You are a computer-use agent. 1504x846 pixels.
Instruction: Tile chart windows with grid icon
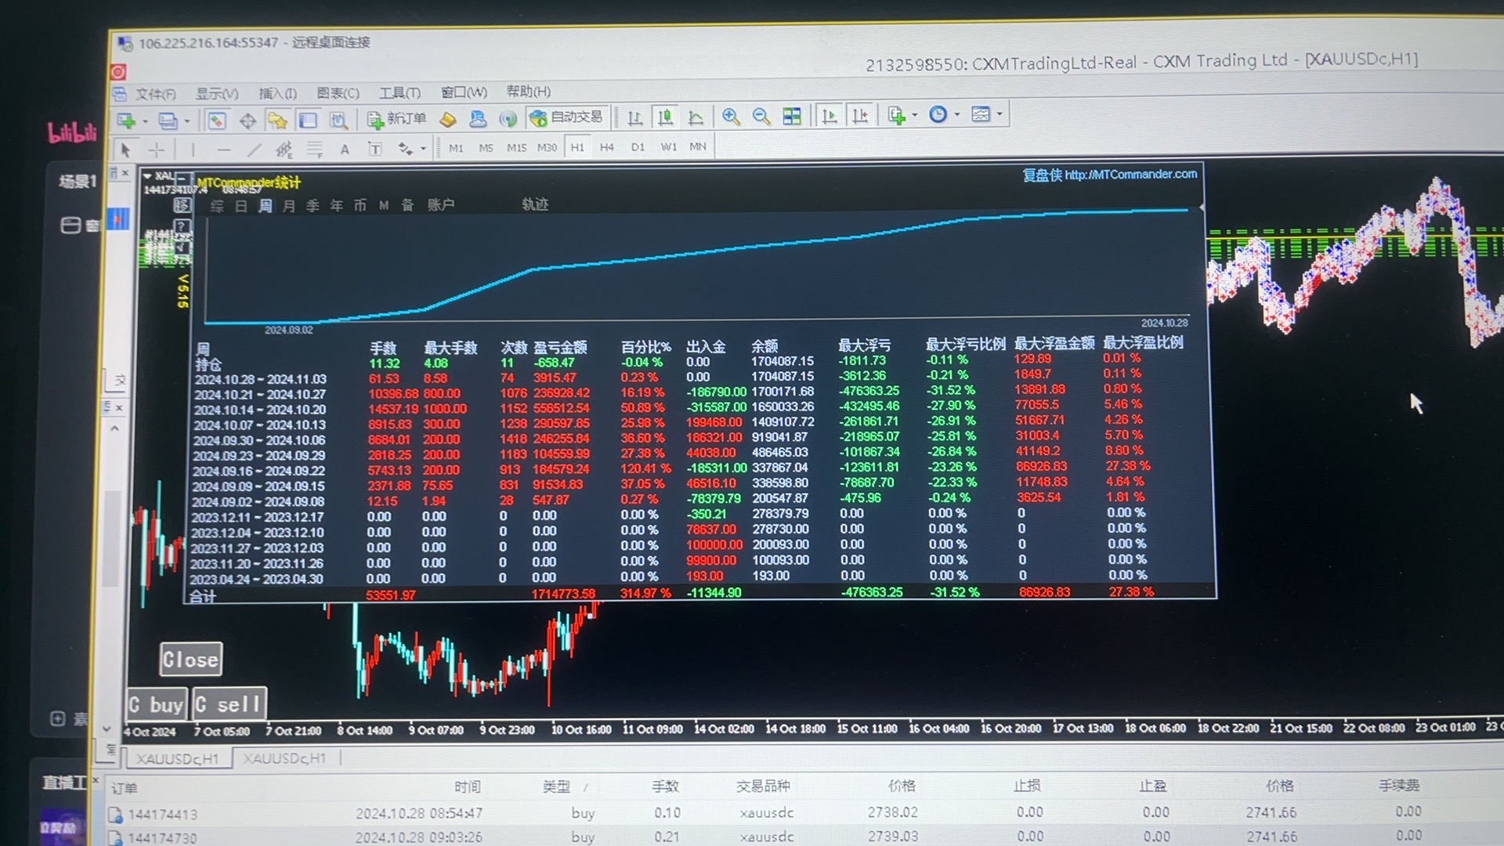click(x=792, y=116)
